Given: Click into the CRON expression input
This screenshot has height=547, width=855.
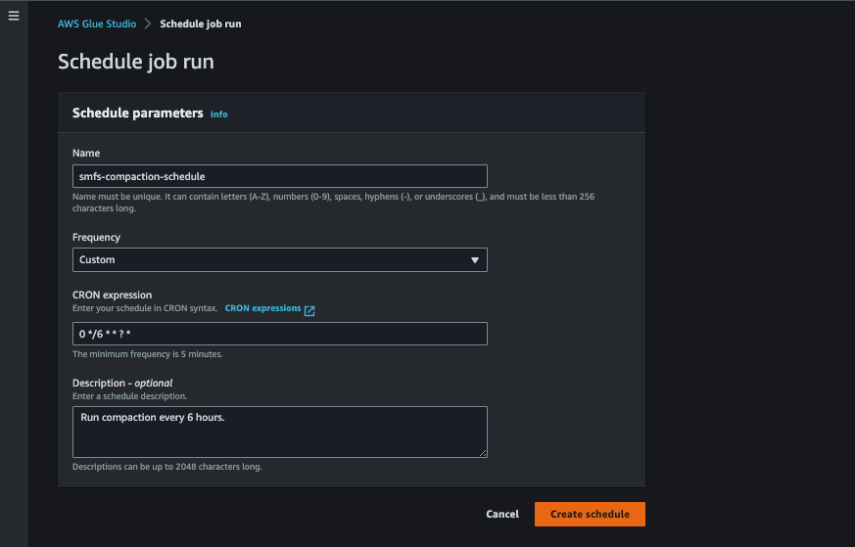Looking at the screenshot, I should point(279,335).
